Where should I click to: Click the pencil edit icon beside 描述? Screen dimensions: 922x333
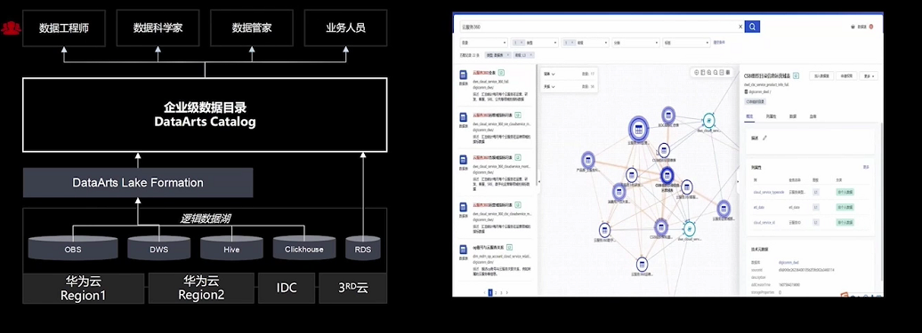(x=764, y=138)
